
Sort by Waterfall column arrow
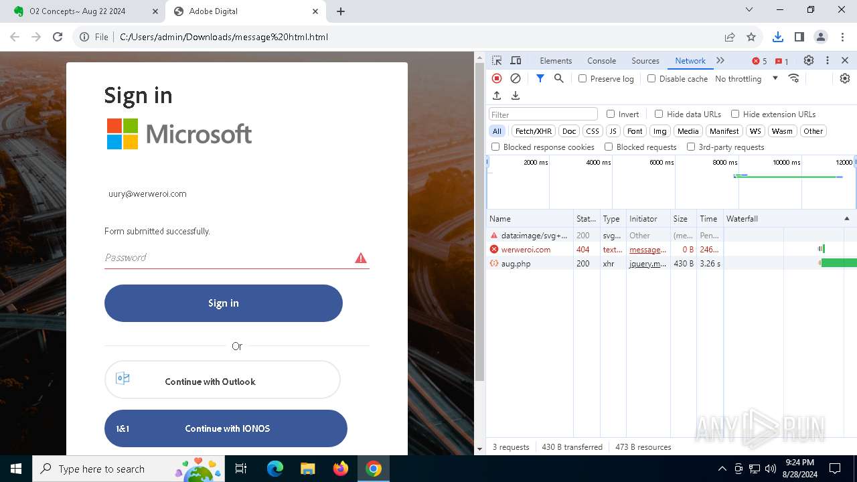tap(846, 219)
